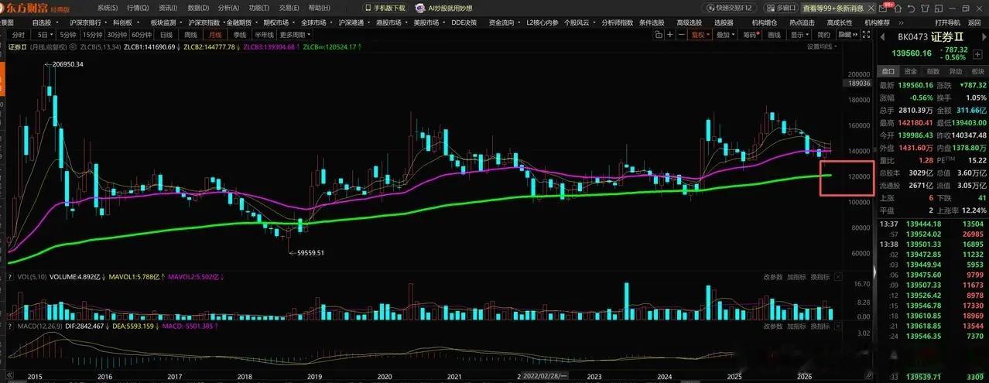The width and height of the screenshot is (989, 383).
Task: Click the layout window icon in title bar
Action: (x=939, y=9)
